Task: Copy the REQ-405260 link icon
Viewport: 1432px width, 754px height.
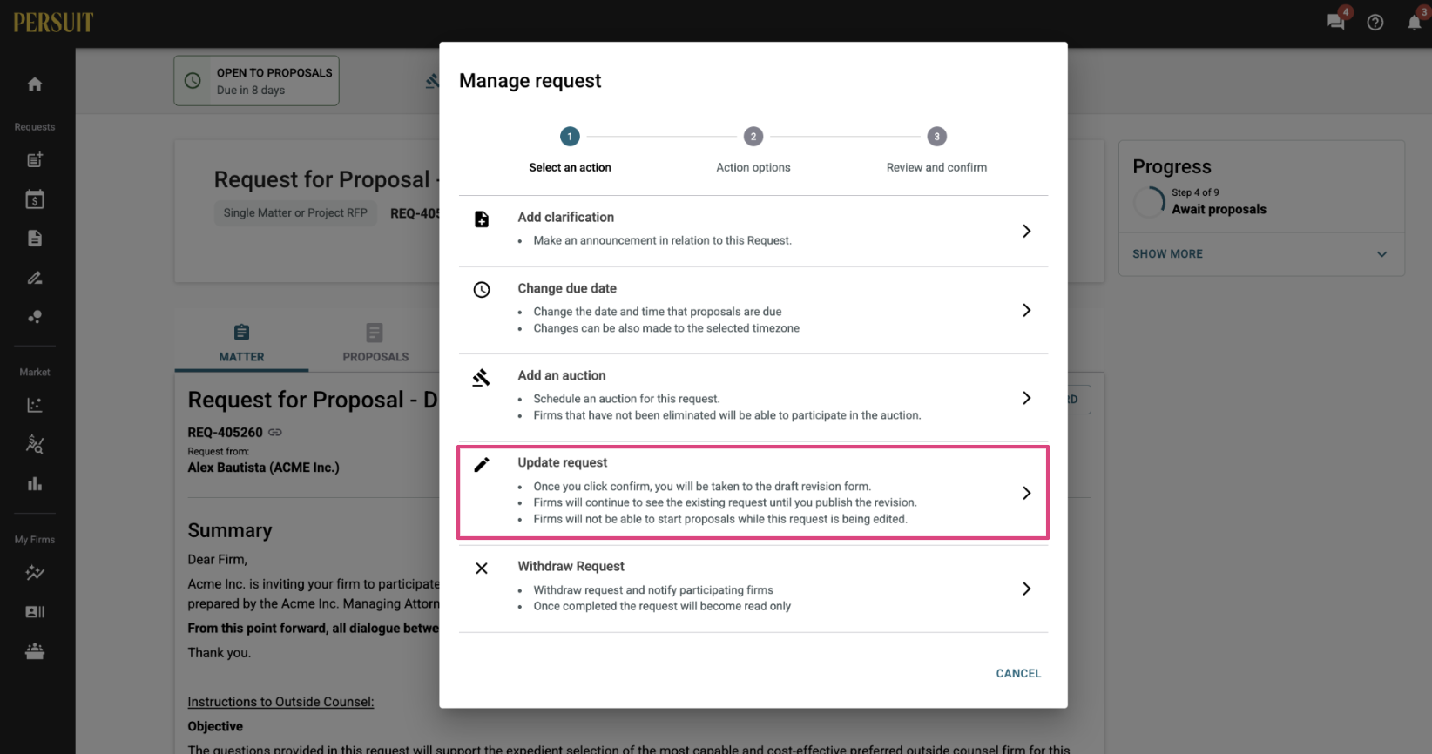Action: pos(275,433)
